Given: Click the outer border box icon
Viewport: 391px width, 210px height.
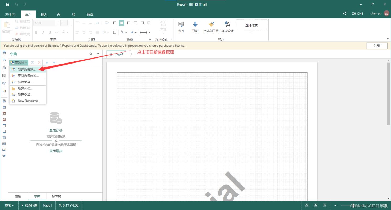Looking at the screenshot, I should click(115, 23).
